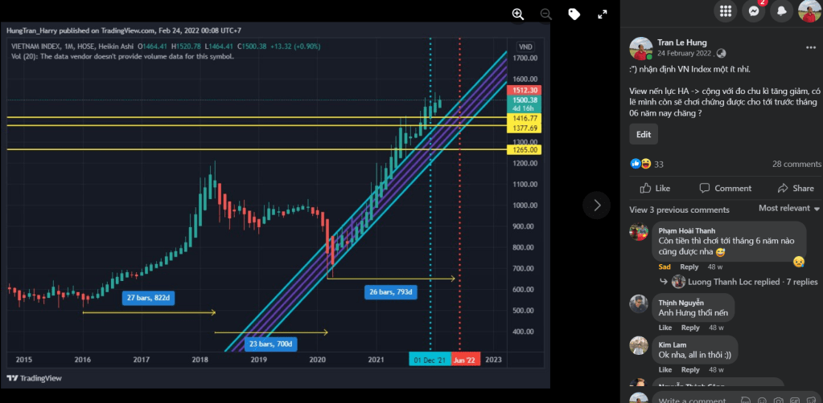Go to the next photo

597,205
